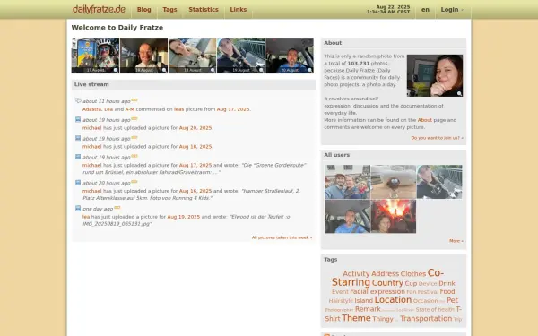Open the Aug 20, 2025 picture link

click(195, 128)
